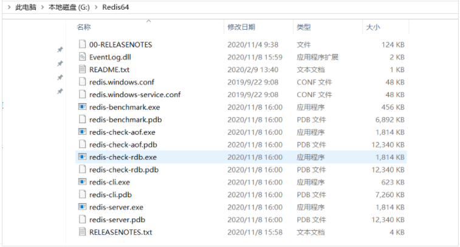The height and width of the screenshot is (247, 460).
Task: Click the redis.windows-service.conf file icon
Action: pyautogui.click(x=83, y=94)
